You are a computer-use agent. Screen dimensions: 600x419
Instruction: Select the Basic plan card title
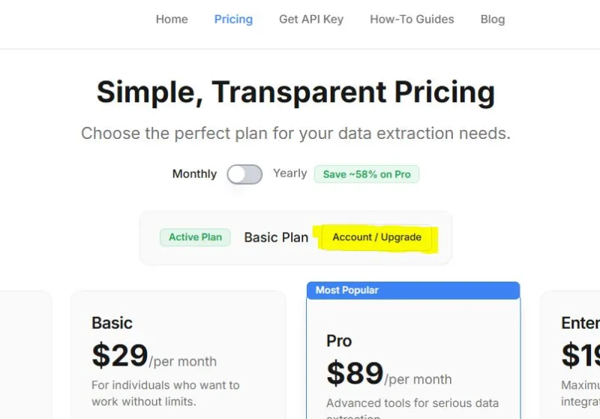pos(112,323)
